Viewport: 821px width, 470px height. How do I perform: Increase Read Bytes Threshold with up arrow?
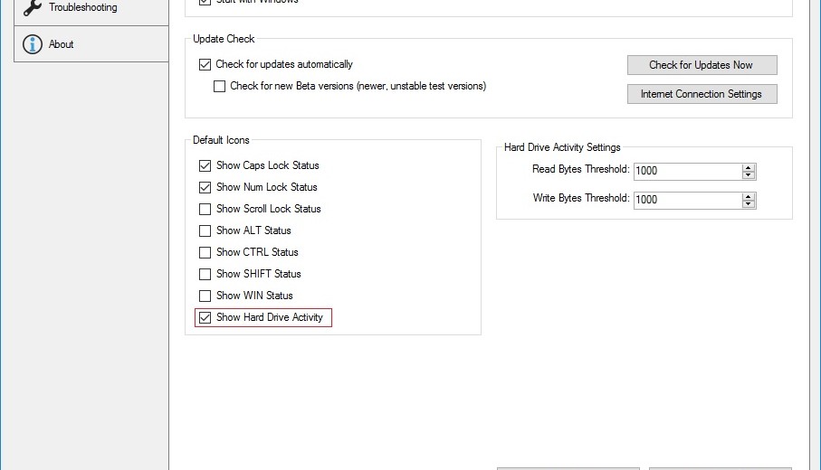(749, 168)
